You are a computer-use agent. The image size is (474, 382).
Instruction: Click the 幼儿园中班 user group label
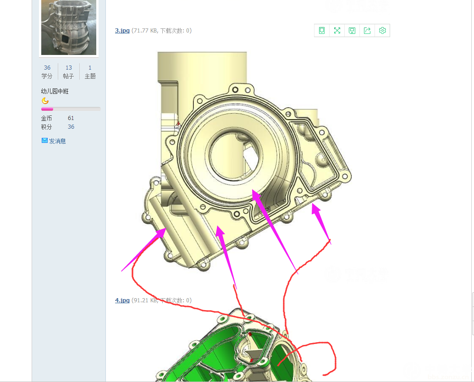(55, 91)
